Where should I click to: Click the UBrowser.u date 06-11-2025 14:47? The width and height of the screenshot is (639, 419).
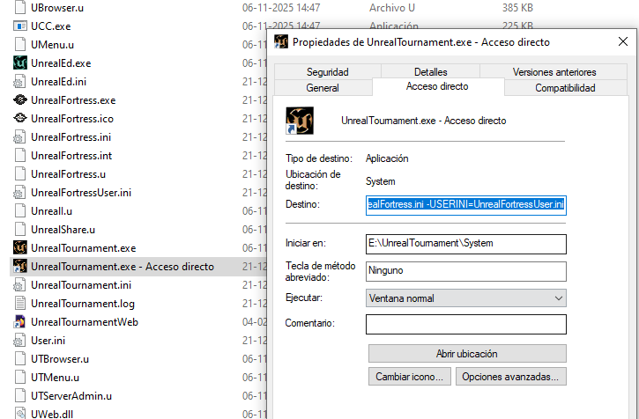point(281,7)
